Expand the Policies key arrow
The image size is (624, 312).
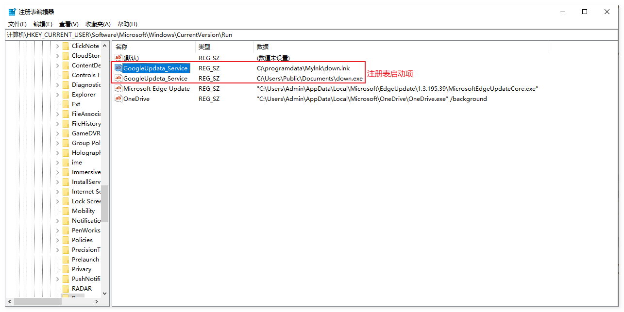(x=57, y=240)
